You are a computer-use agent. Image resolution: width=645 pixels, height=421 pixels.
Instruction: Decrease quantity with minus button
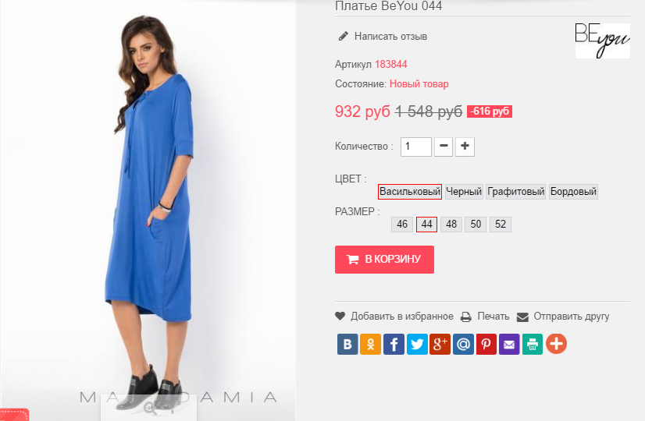click(x=443, y=146)
